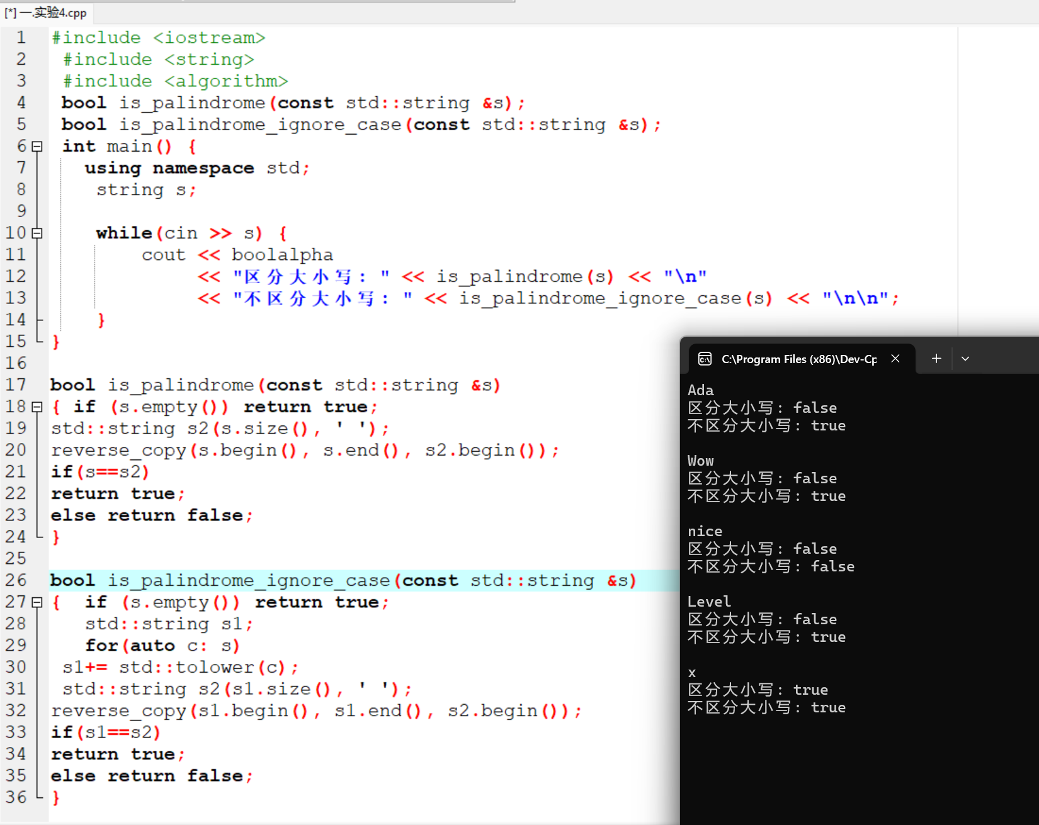
Task: Click line number 1 in the gutter
Action: click(x=21, y=38)
